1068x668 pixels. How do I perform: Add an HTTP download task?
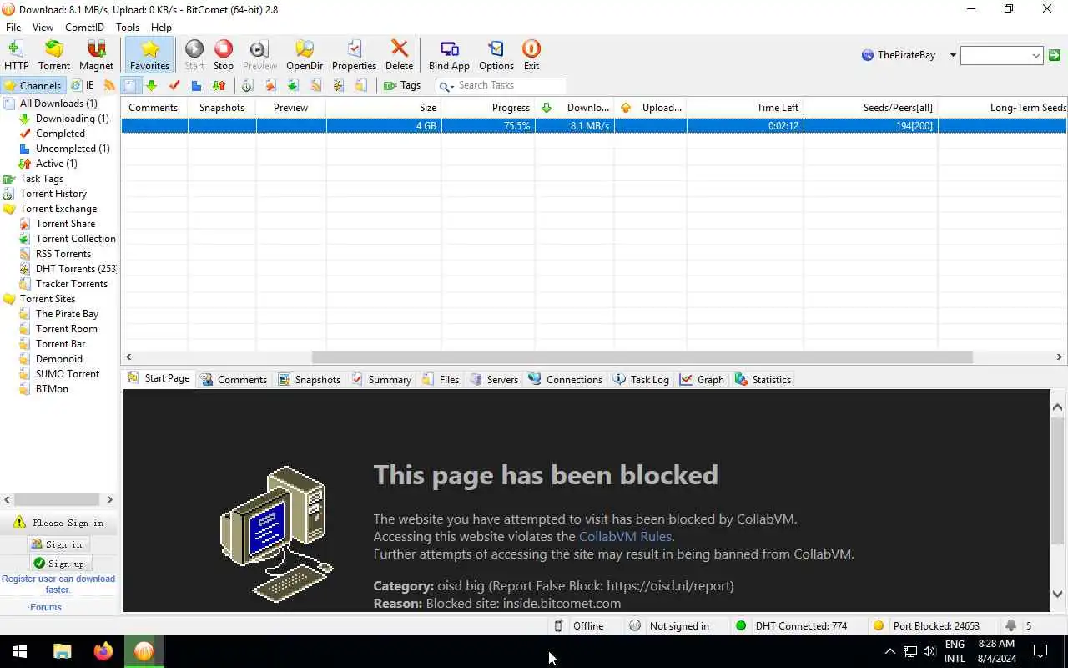click(16, 55)
